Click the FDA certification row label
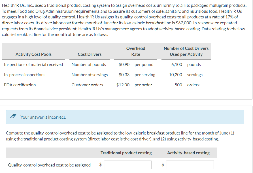The height and width of the screenshot is (173, 253). tap(20, 85)
